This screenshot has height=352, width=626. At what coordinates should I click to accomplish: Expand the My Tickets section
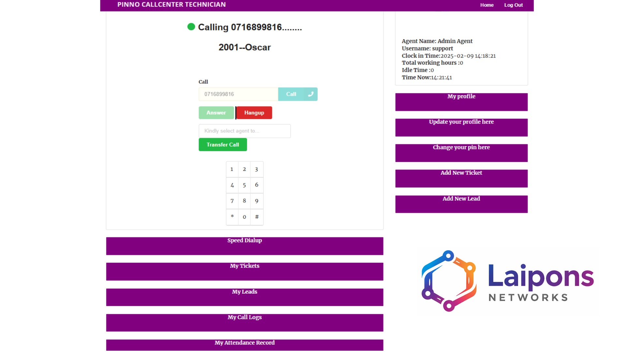245,271
